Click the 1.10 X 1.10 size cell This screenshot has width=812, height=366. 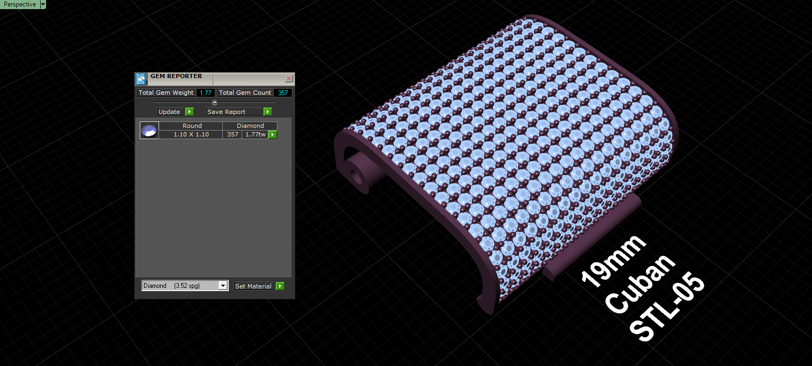click(x=191, y=134)
